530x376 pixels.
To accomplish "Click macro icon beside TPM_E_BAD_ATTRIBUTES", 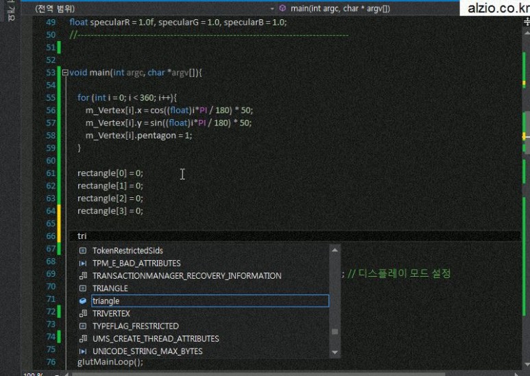I will tap(83, 263).
